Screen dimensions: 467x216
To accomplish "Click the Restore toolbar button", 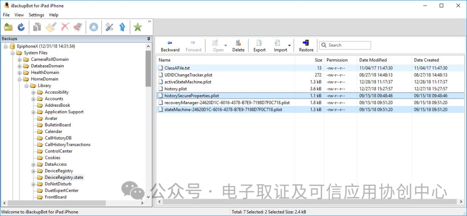I will coord(306,46).
